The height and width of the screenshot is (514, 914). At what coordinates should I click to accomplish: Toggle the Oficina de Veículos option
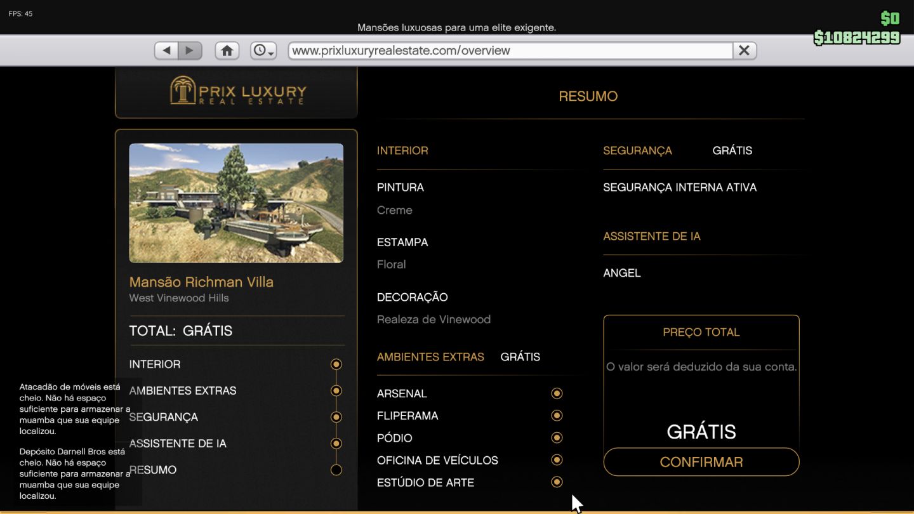557,460
